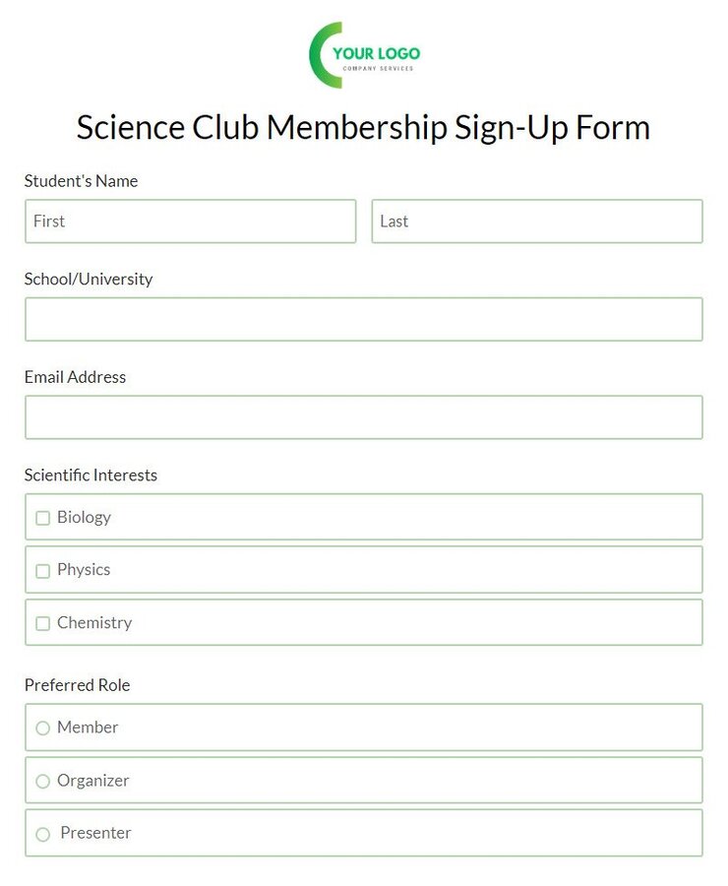Viewport: 728px width, 886px height.
Task: Click the Scientific Interests section heading
Action: 91,475
